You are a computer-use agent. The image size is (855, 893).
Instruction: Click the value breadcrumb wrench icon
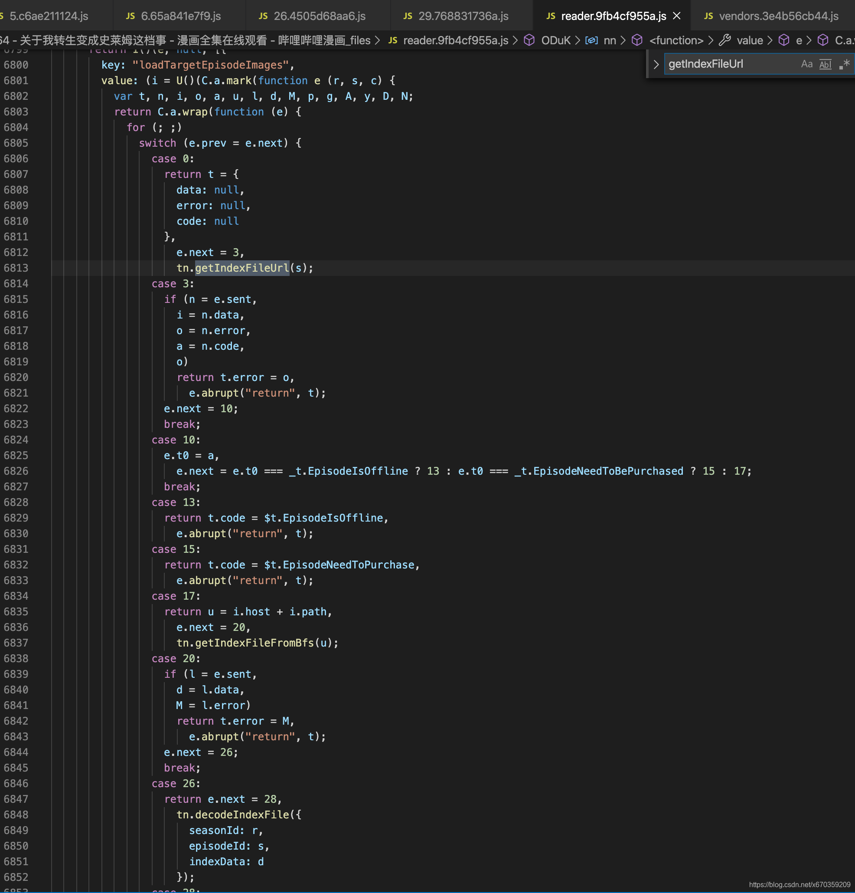tap(725, 40)
